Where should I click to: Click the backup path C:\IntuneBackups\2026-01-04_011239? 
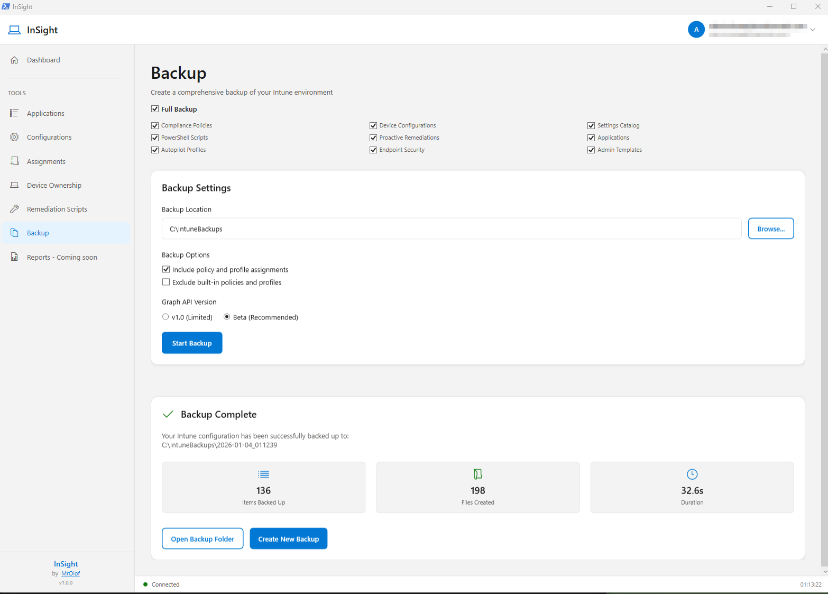[x=219, y=445]
